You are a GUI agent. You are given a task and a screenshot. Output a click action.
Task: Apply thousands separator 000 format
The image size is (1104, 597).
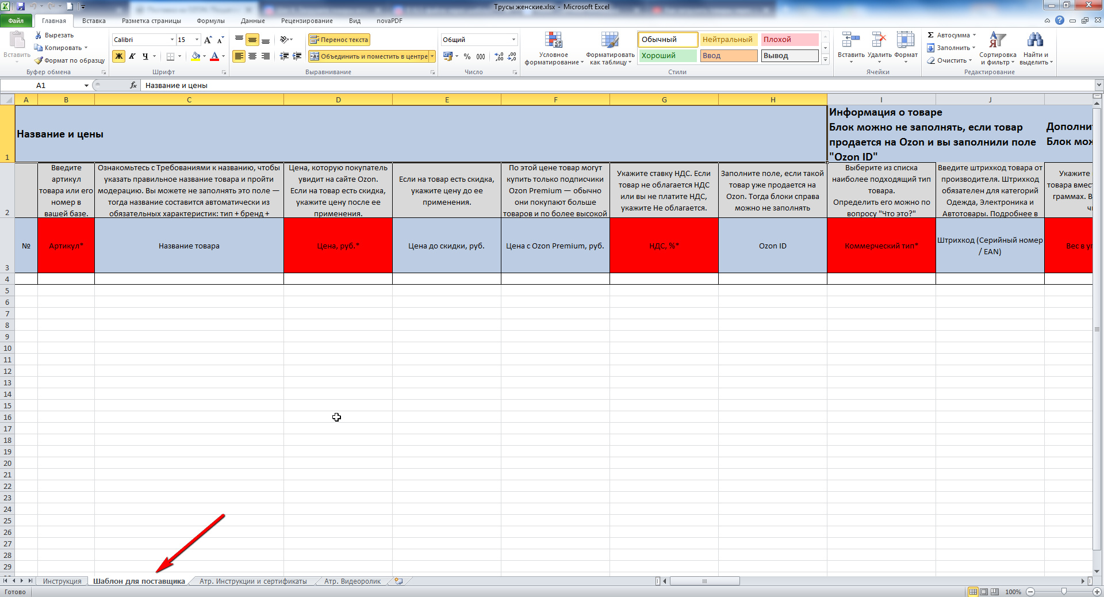(481, 56)
